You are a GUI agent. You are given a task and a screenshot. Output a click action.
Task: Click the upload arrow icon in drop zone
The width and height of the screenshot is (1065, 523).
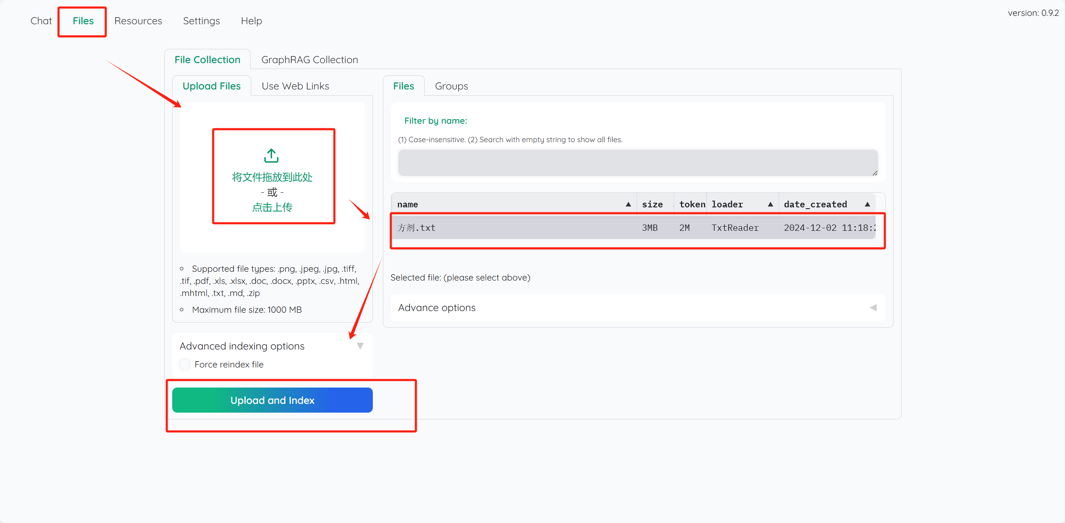(x=271, y=156)
